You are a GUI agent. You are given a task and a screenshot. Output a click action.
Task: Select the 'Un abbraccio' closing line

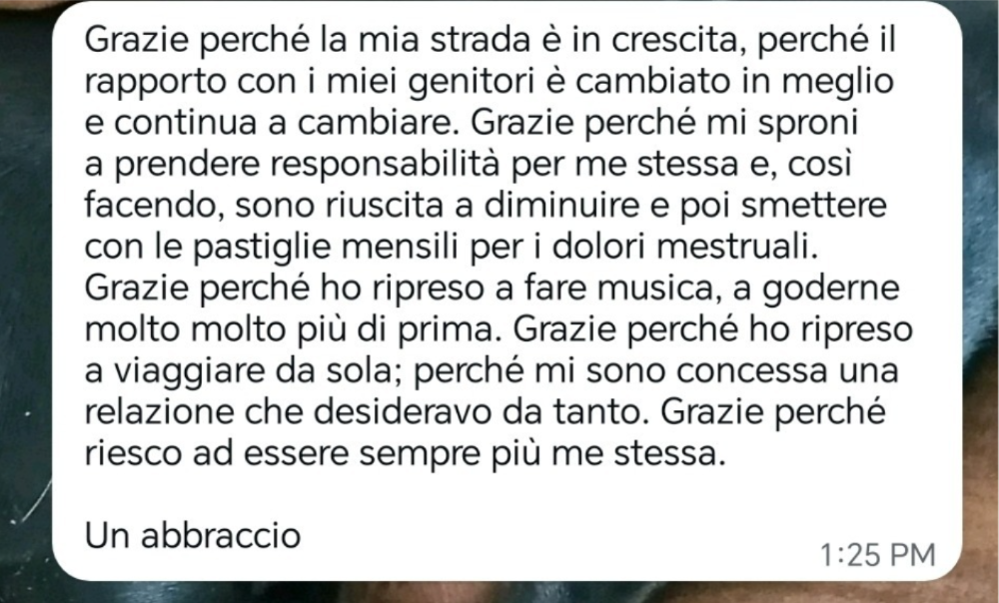(193, 535)
